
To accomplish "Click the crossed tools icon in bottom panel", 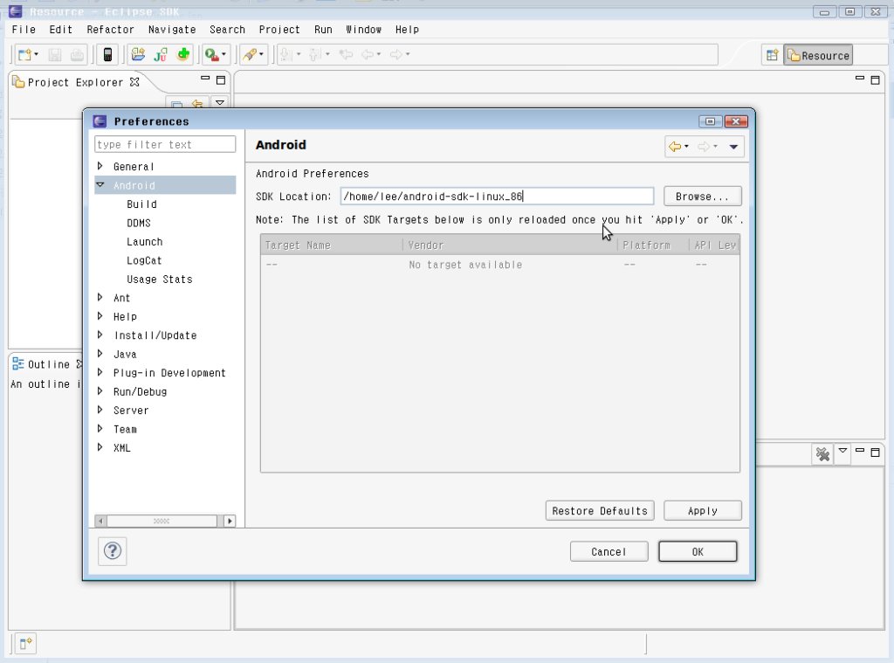I will (x=822, y=454).
